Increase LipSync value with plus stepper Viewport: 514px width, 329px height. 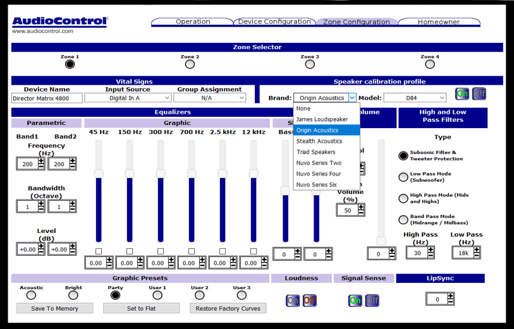pyautogui.click(x=451, y=296)
